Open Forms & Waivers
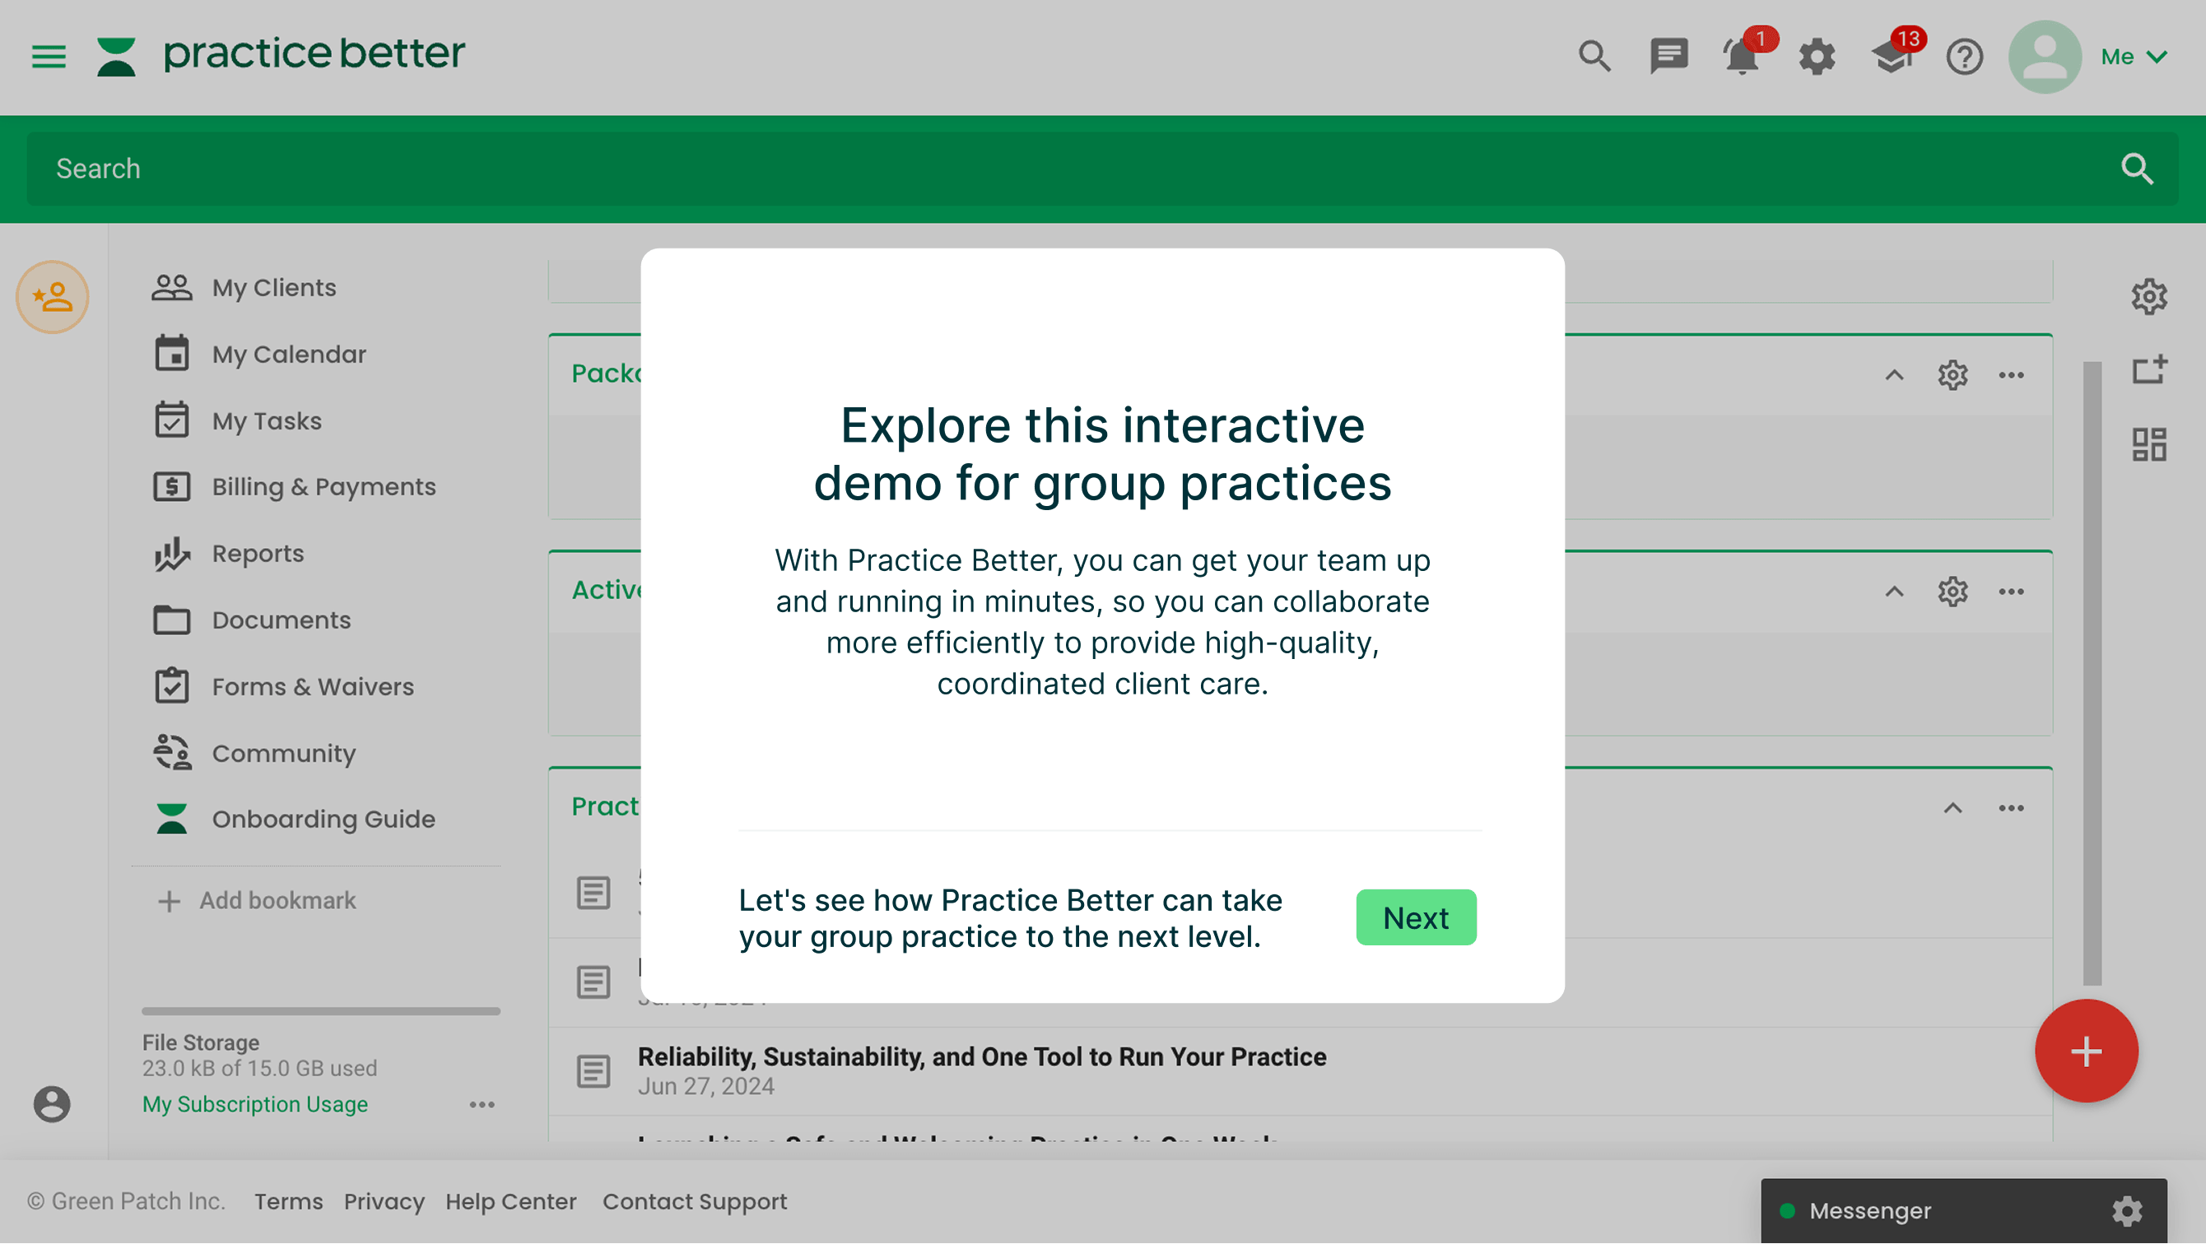 click(x=282, y=687)
